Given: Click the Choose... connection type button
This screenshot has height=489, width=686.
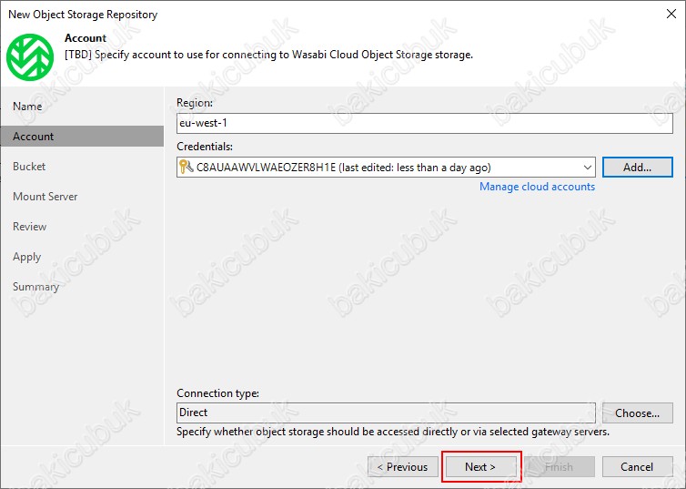Looking at the screenshot, I should coord(638,413).
